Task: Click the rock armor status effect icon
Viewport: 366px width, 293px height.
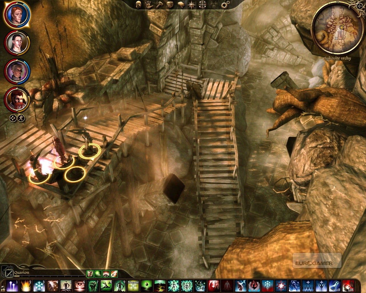Action: [x=106, y=274]
